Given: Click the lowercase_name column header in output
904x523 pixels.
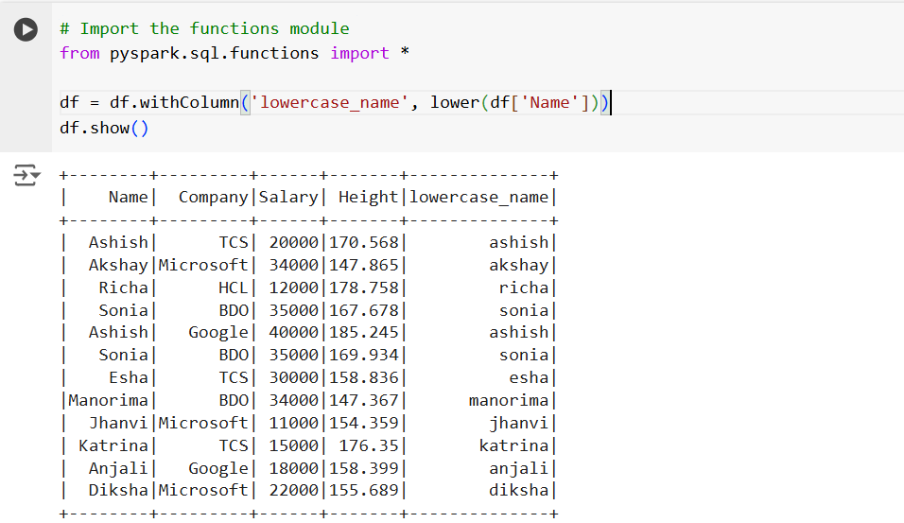Looking at the screenshot, I should (478, 197).
